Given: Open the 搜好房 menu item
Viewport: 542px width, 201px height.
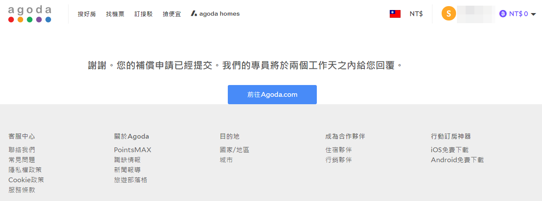Looking at the screenshot, I should (87, 14).
